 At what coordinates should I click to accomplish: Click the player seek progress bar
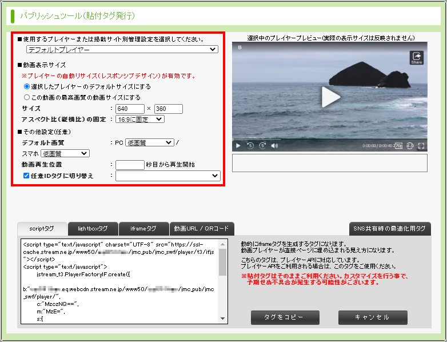(330, 139)
